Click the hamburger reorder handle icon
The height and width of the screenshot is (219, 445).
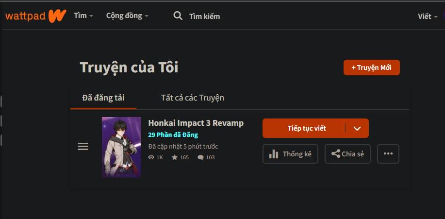(83, 147)
